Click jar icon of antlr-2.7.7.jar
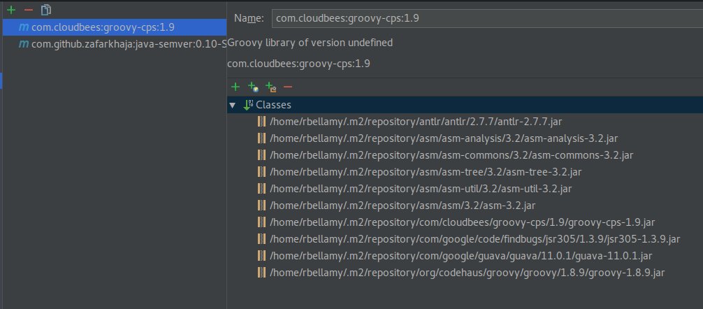 pos(262,122)
